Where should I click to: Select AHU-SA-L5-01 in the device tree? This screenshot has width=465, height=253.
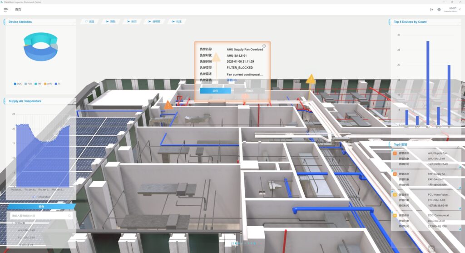coord(26,230)
